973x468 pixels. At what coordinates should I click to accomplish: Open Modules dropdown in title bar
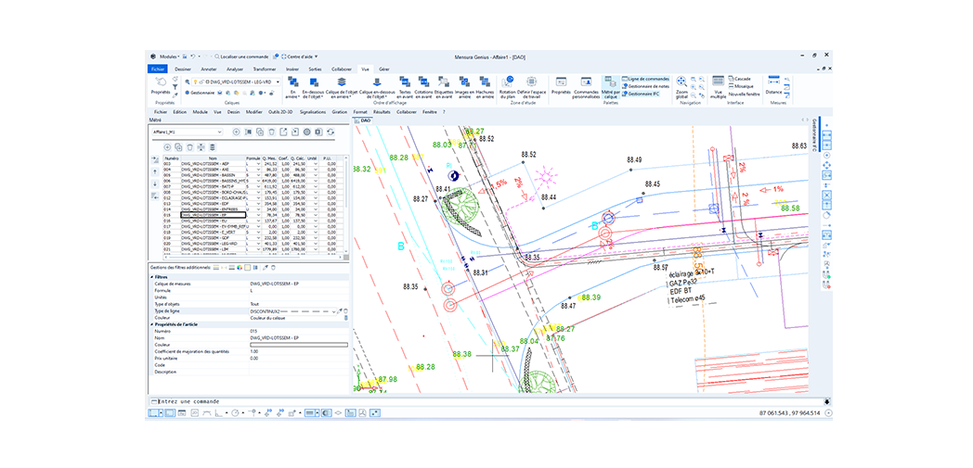tap(169, 57)
